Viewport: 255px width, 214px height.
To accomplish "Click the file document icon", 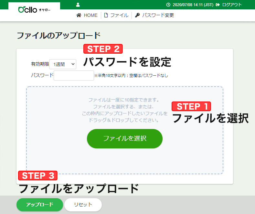I will 106,15.
